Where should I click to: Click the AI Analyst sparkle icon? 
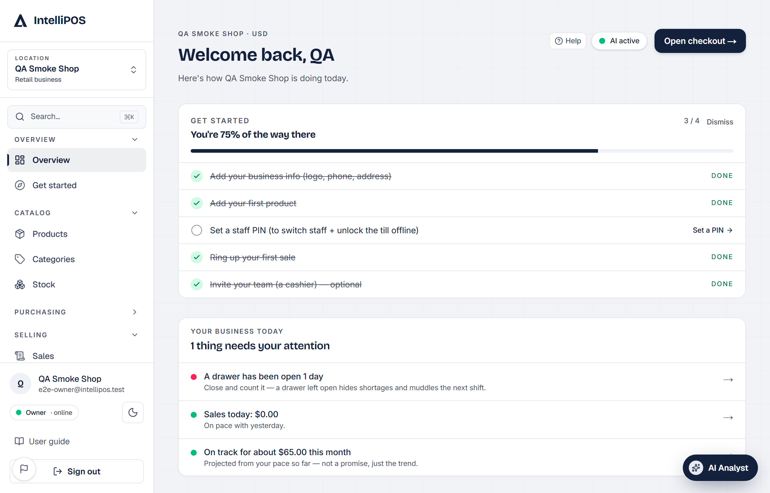[x=696, y=468]
